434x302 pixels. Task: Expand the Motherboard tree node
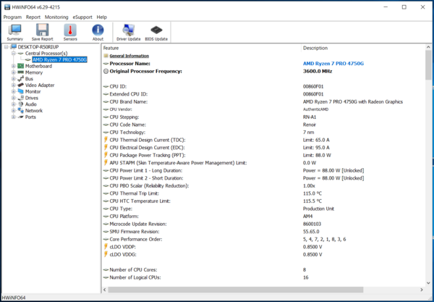[13, 66]
